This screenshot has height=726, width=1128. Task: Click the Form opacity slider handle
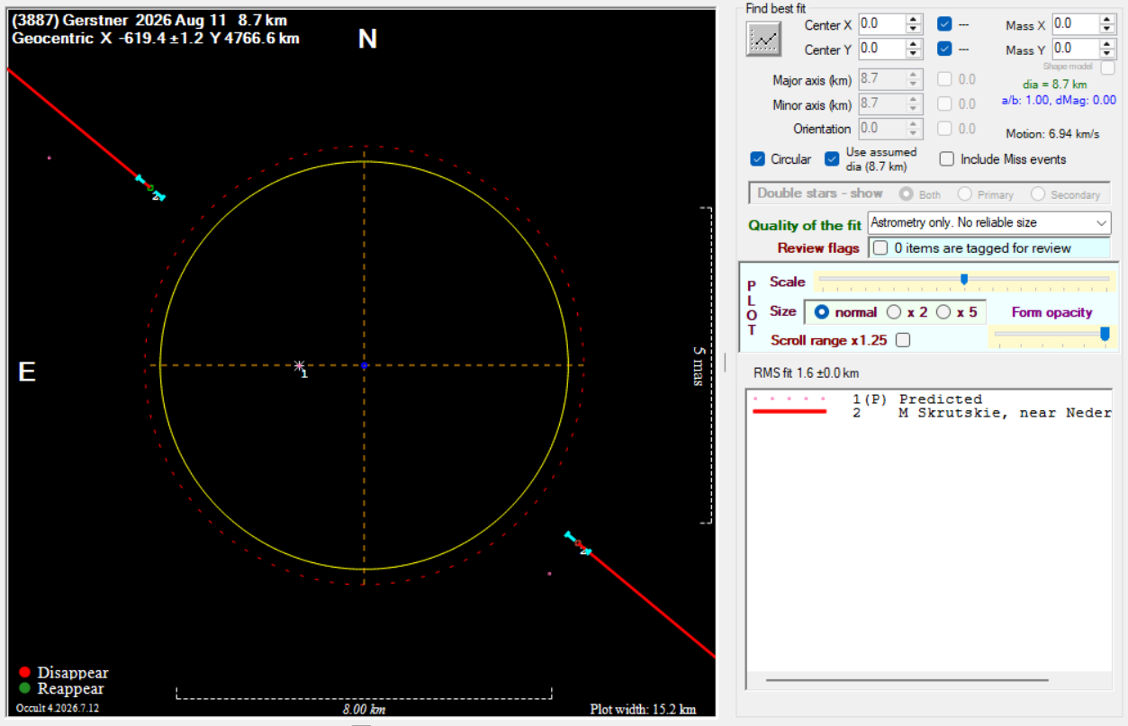pos(1105,334)
